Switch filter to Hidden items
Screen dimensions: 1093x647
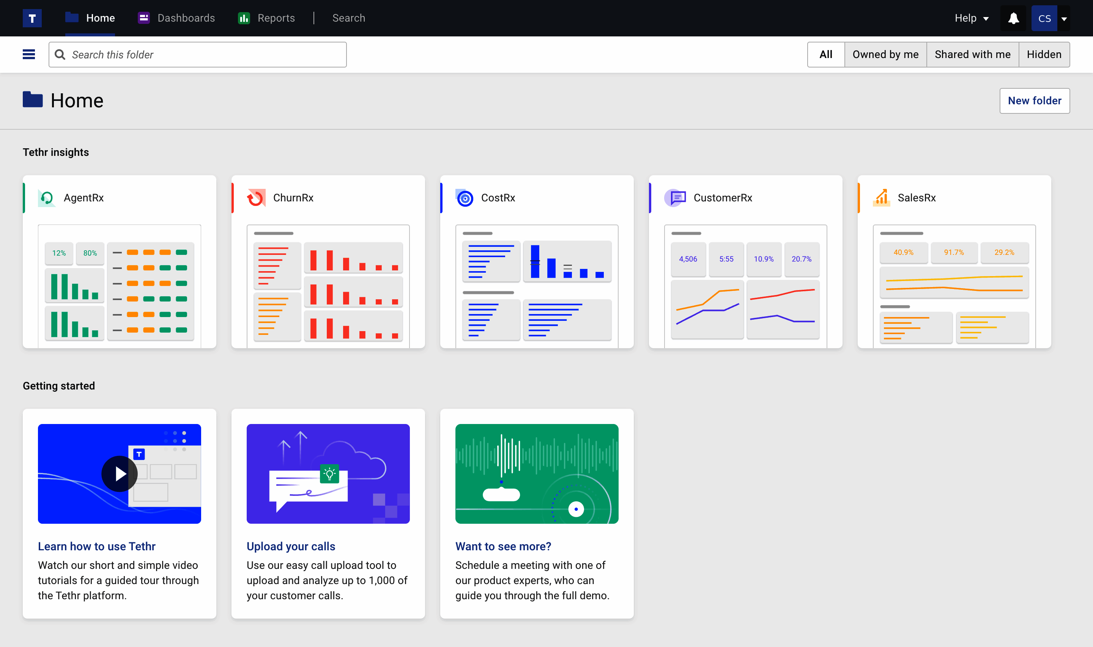tap(1044, 54)
